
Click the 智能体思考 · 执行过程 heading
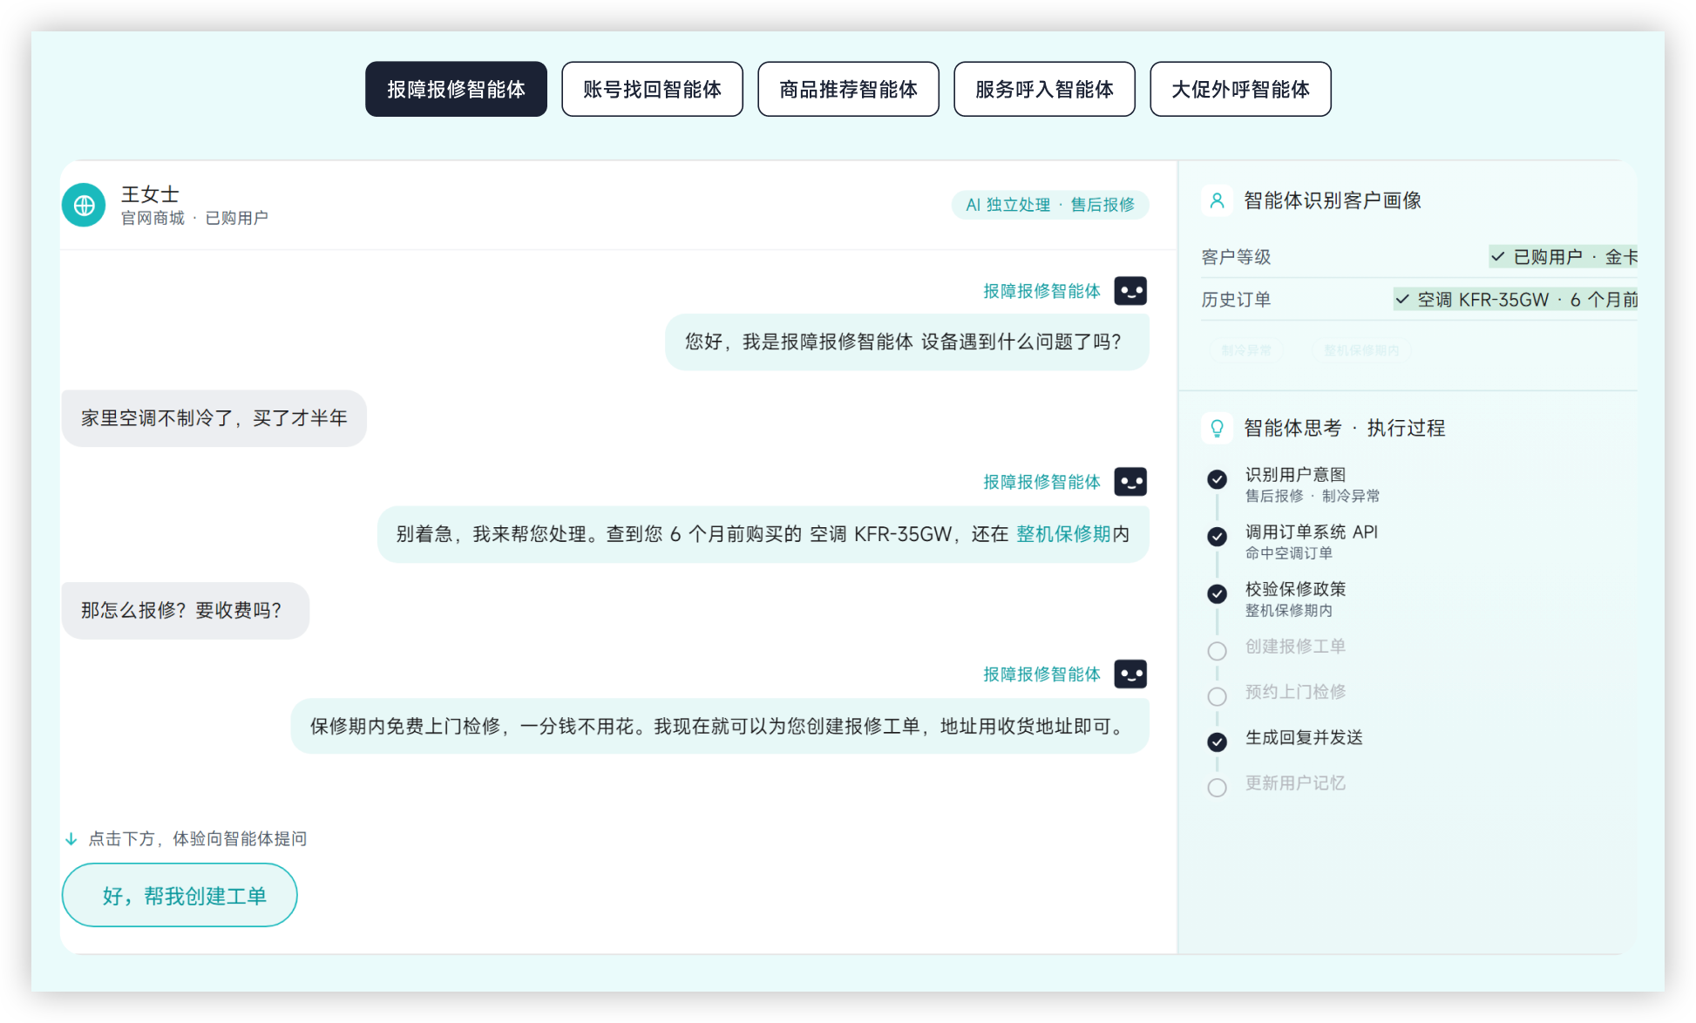click(1345, 428)
